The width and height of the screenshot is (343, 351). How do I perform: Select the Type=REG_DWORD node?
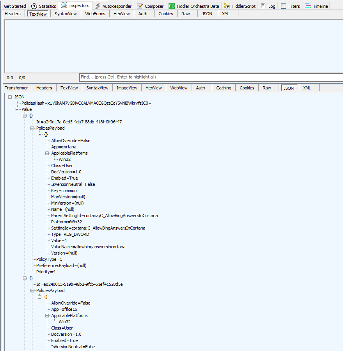pos(70,234)
